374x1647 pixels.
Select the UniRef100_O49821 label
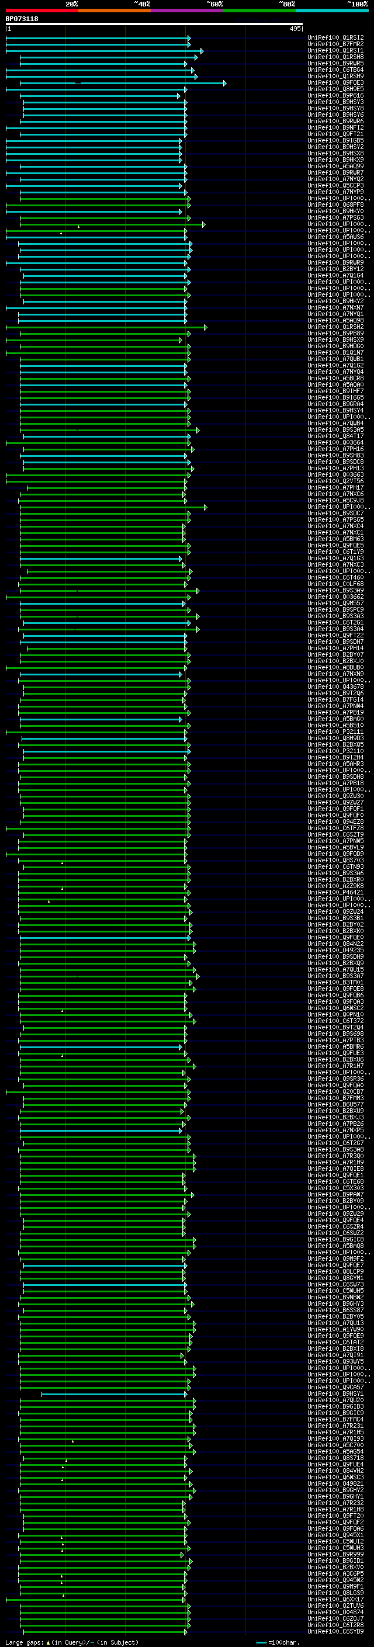tap(335, 1483)
